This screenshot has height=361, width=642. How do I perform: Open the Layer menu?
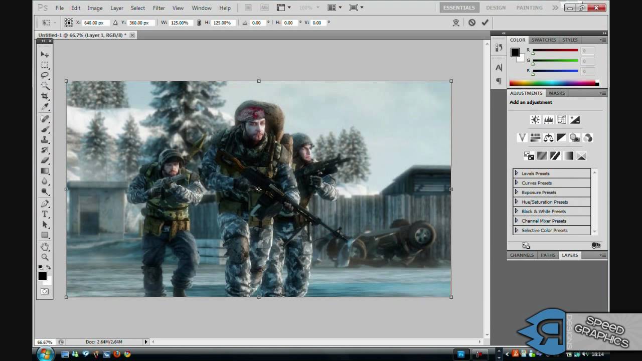(117, 8)
